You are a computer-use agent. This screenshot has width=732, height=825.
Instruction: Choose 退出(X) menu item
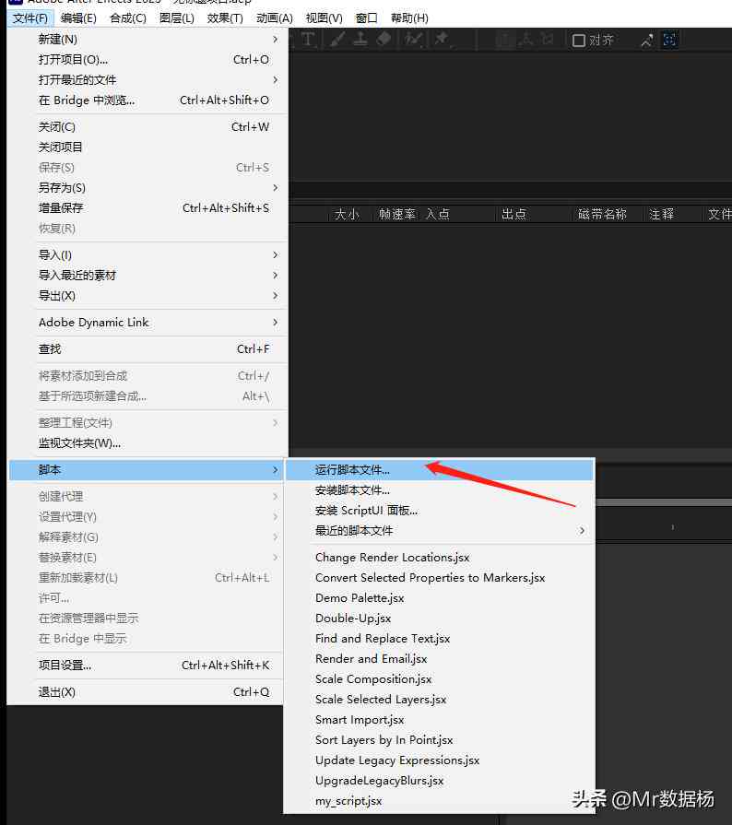pyautogui.click(x=147, y=692)
